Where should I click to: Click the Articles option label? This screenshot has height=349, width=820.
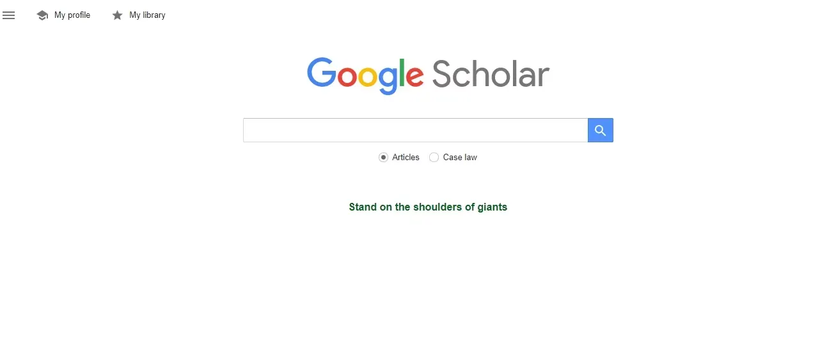pos(406,157)
